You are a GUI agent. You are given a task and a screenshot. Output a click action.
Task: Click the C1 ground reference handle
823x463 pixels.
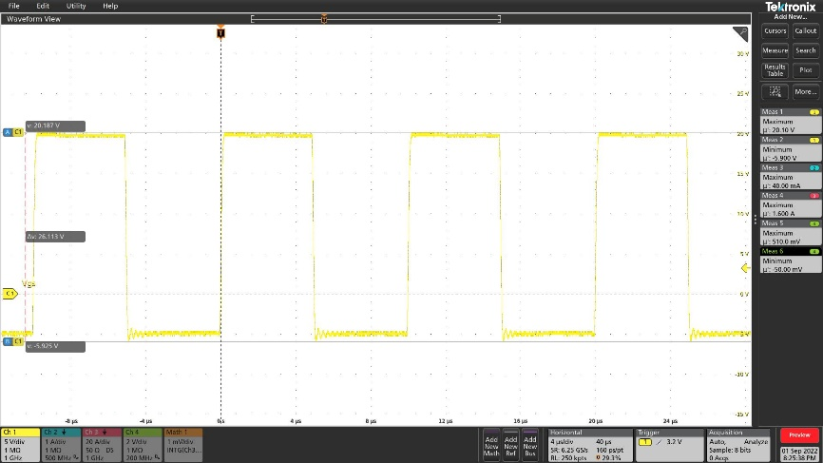click(10, 294)
